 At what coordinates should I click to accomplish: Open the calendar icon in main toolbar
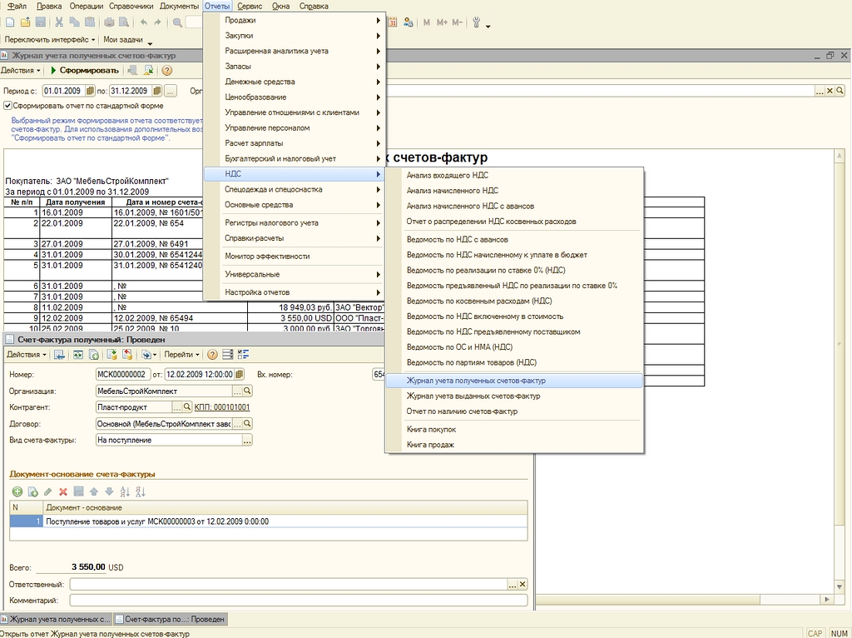click(393, 22)
